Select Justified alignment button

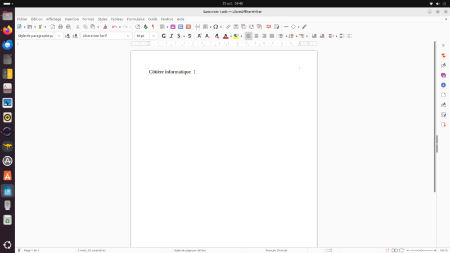(272, 36)
